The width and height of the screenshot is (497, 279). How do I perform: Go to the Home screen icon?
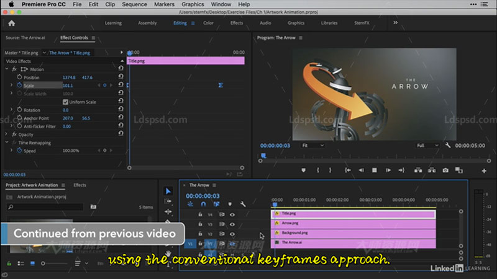click(x=12, y=23)
